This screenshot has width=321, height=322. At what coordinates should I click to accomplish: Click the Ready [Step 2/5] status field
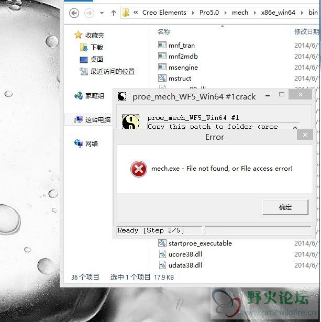tap(159, 230)
